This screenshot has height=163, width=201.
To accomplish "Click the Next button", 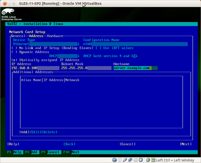I will pos(186,144).
